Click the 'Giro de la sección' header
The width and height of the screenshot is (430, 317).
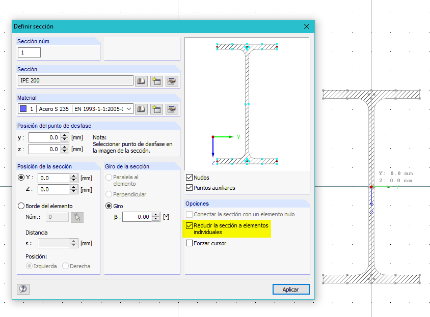pos(127,166)
